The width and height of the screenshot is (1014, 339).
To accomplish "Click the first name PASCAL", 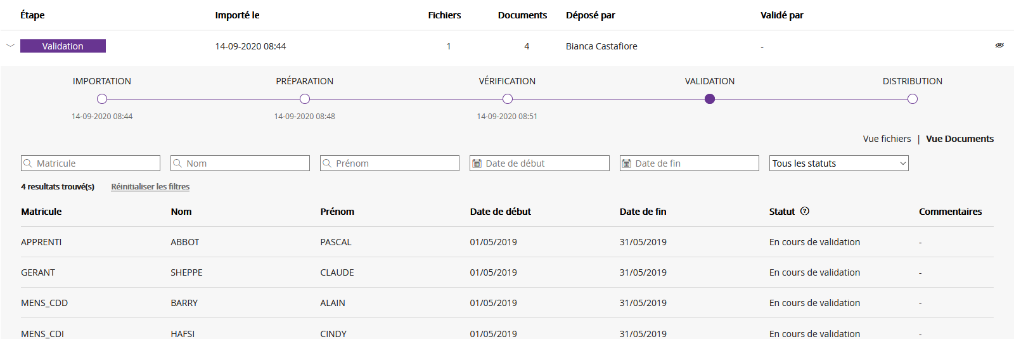I will click(x=336, y=242).
